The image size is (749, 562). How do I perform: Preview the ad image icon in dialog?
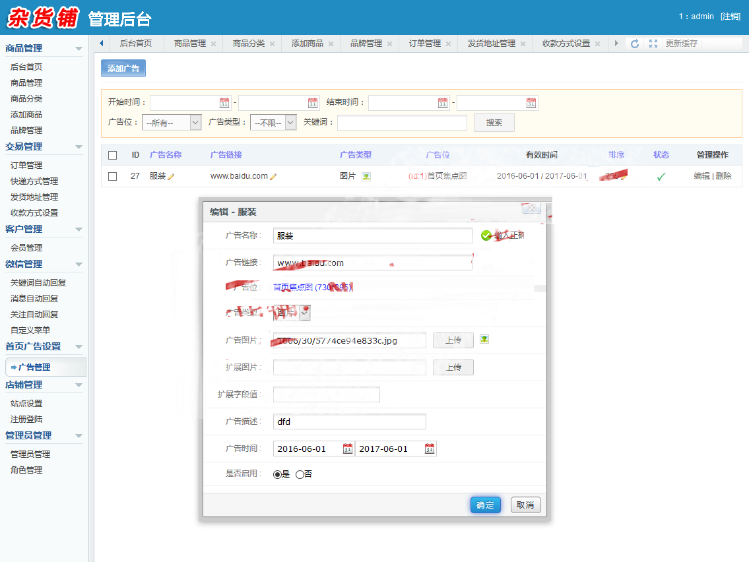(x=484, y=340)
